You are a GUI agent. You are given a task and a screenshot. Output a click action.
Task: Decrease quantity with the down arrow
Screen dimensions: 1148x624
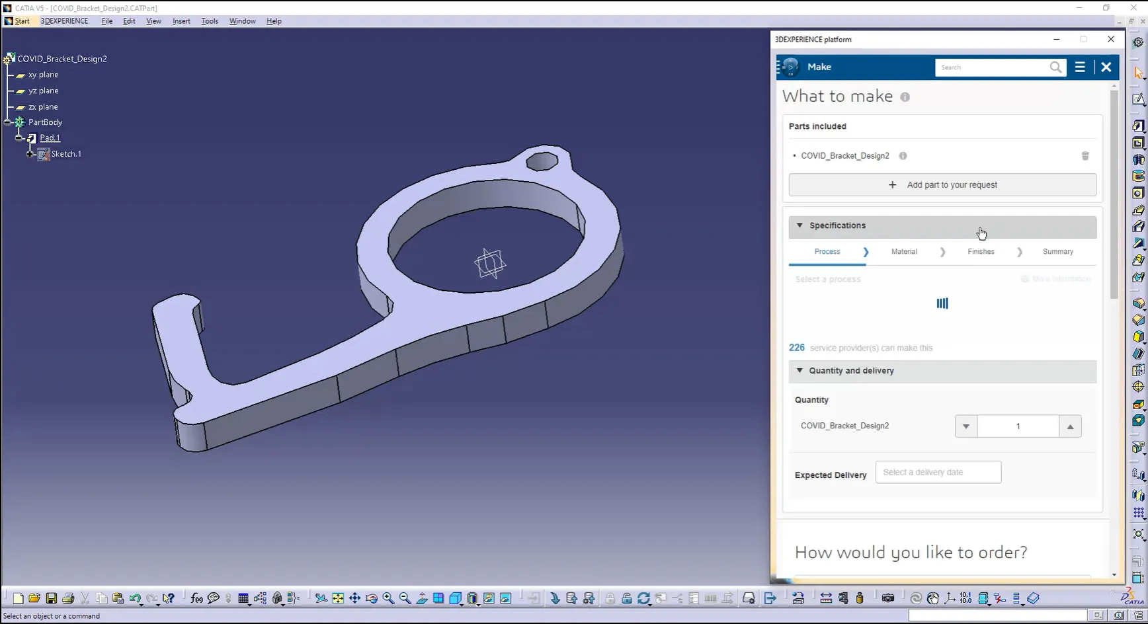click(x=966, y=426)
